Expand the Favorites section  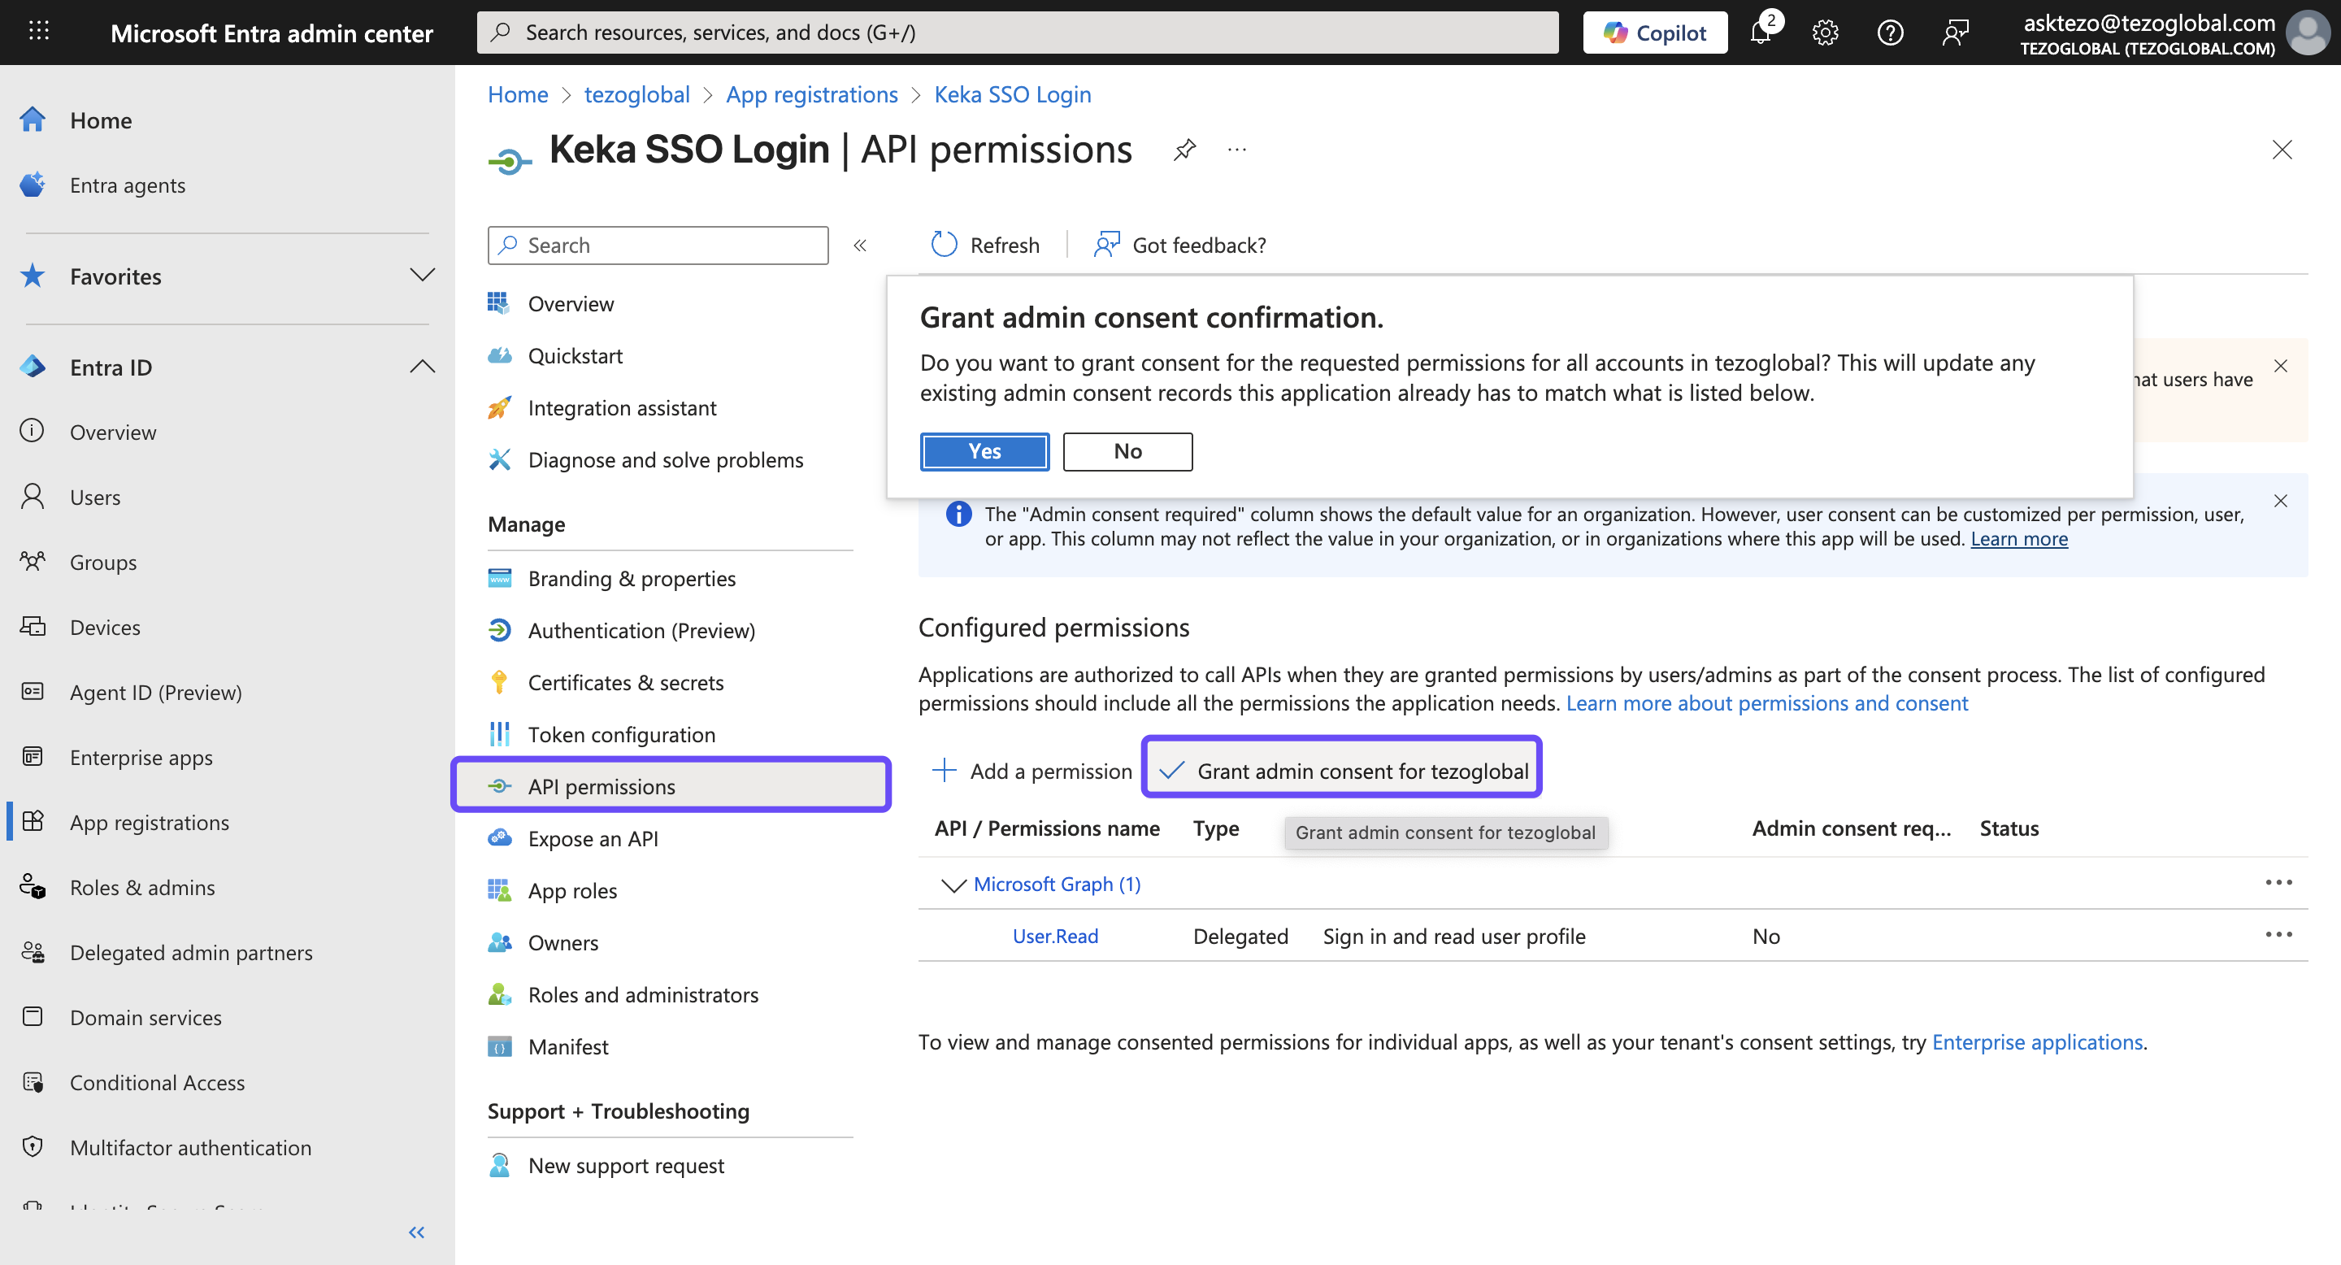(x=422, y=276)
